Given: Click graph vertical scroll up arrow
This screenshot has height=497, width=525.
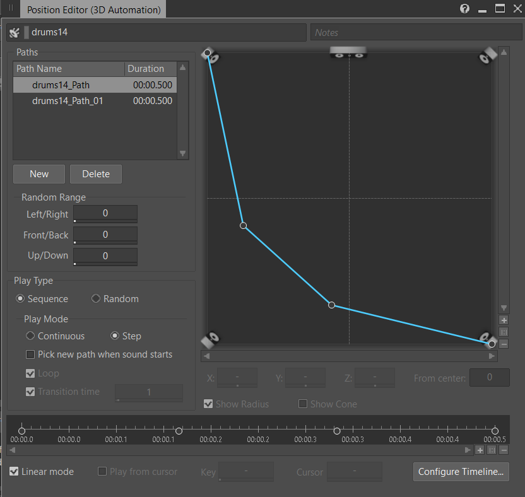Looking at the screenshot, I should pyautogui.click(x=504, y=52).
